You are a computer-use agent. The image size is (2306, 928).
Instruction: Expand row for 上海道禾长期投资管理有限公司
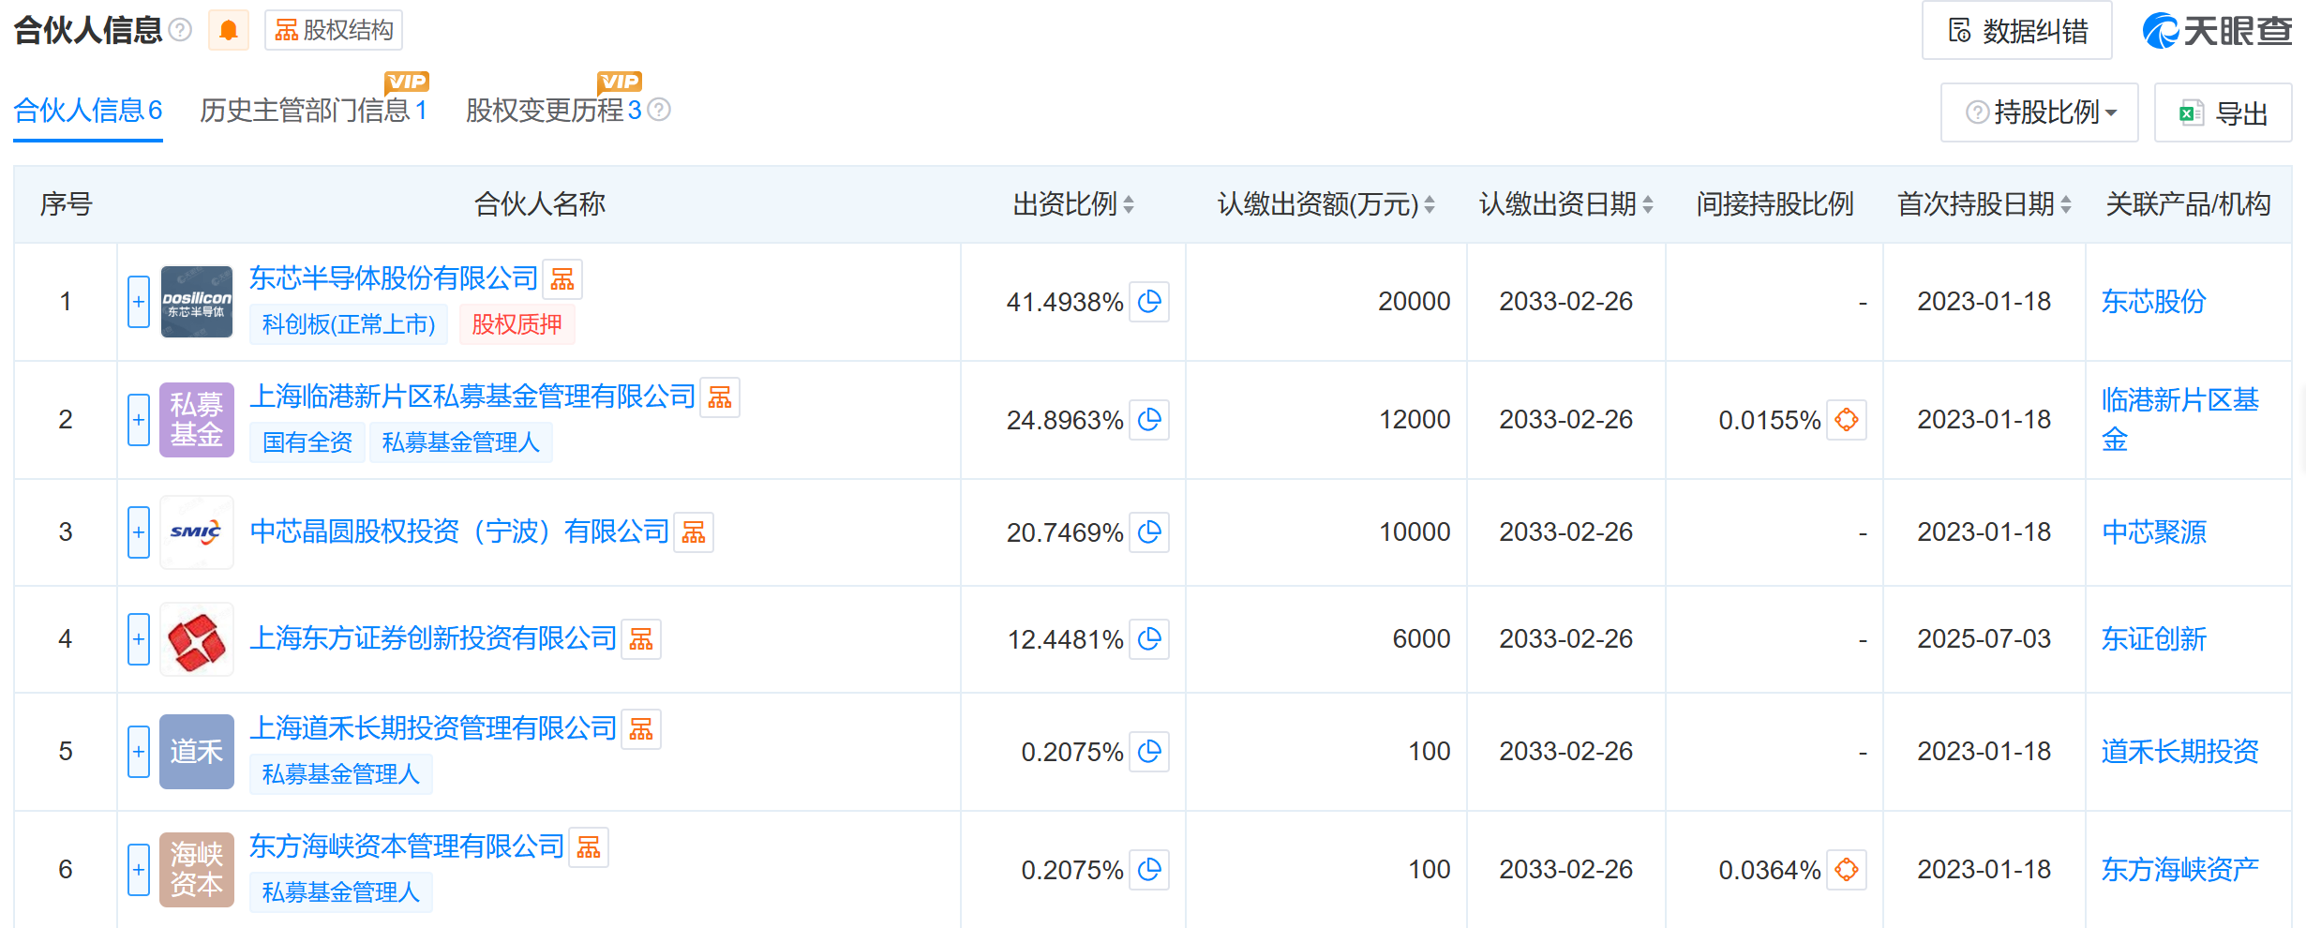138,751
